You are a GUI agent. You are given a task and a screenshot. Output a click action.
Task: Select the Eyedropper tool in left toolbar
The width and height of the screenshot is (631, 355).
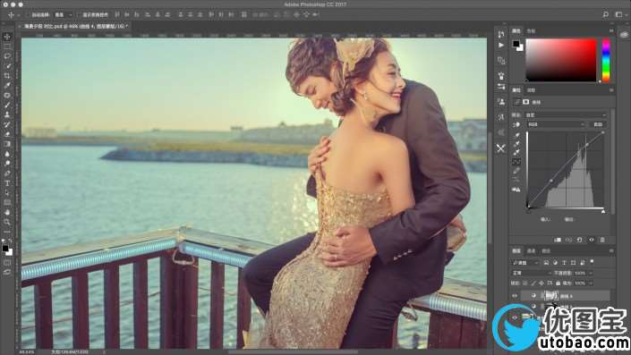tap(7, 85)
